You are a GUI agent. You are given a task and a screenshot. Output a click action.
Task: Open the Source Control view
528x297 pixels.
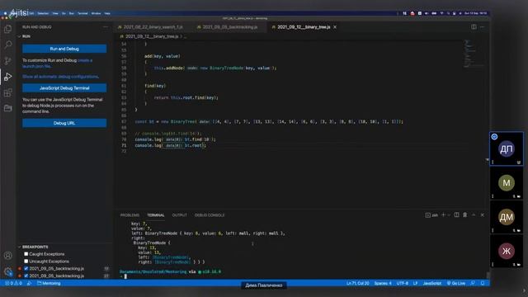coord(7,60)
